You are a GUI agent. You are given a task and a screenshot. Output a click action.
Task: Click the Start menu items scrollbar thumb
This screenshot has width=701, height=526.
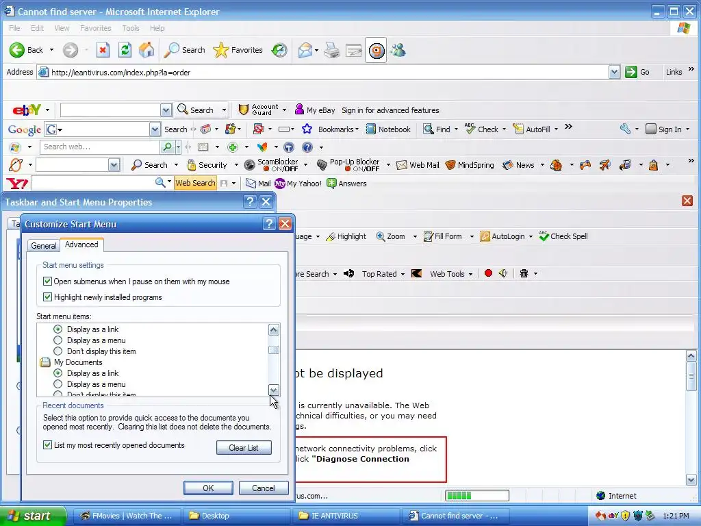tap(274, 350)
